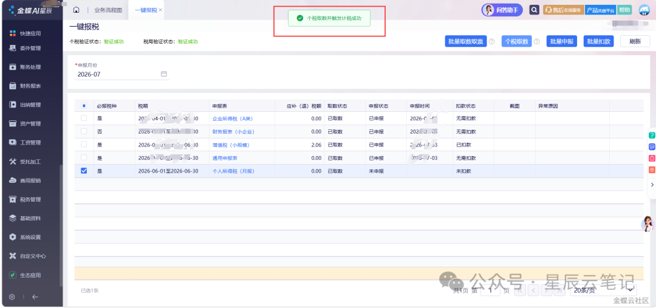Open the 20条/页 page size dropdown

click(x=604, y=290)
